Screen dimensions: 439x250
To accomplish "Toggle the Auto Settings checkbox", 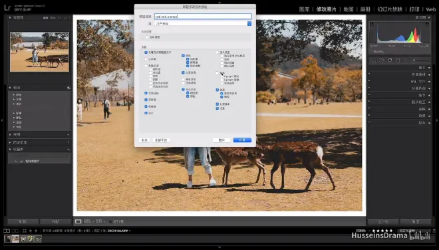I will coord(147,37).
